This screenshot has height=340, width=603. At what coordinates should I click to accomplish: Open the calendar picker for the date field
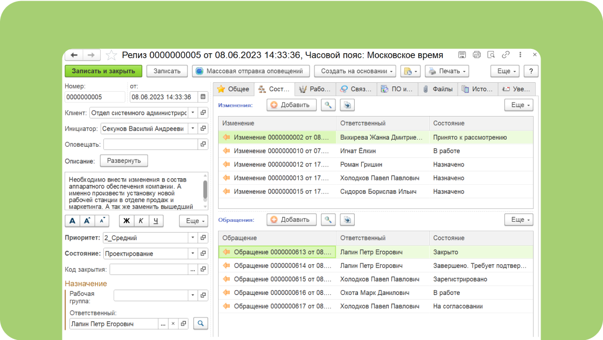[x=203, y=97]
